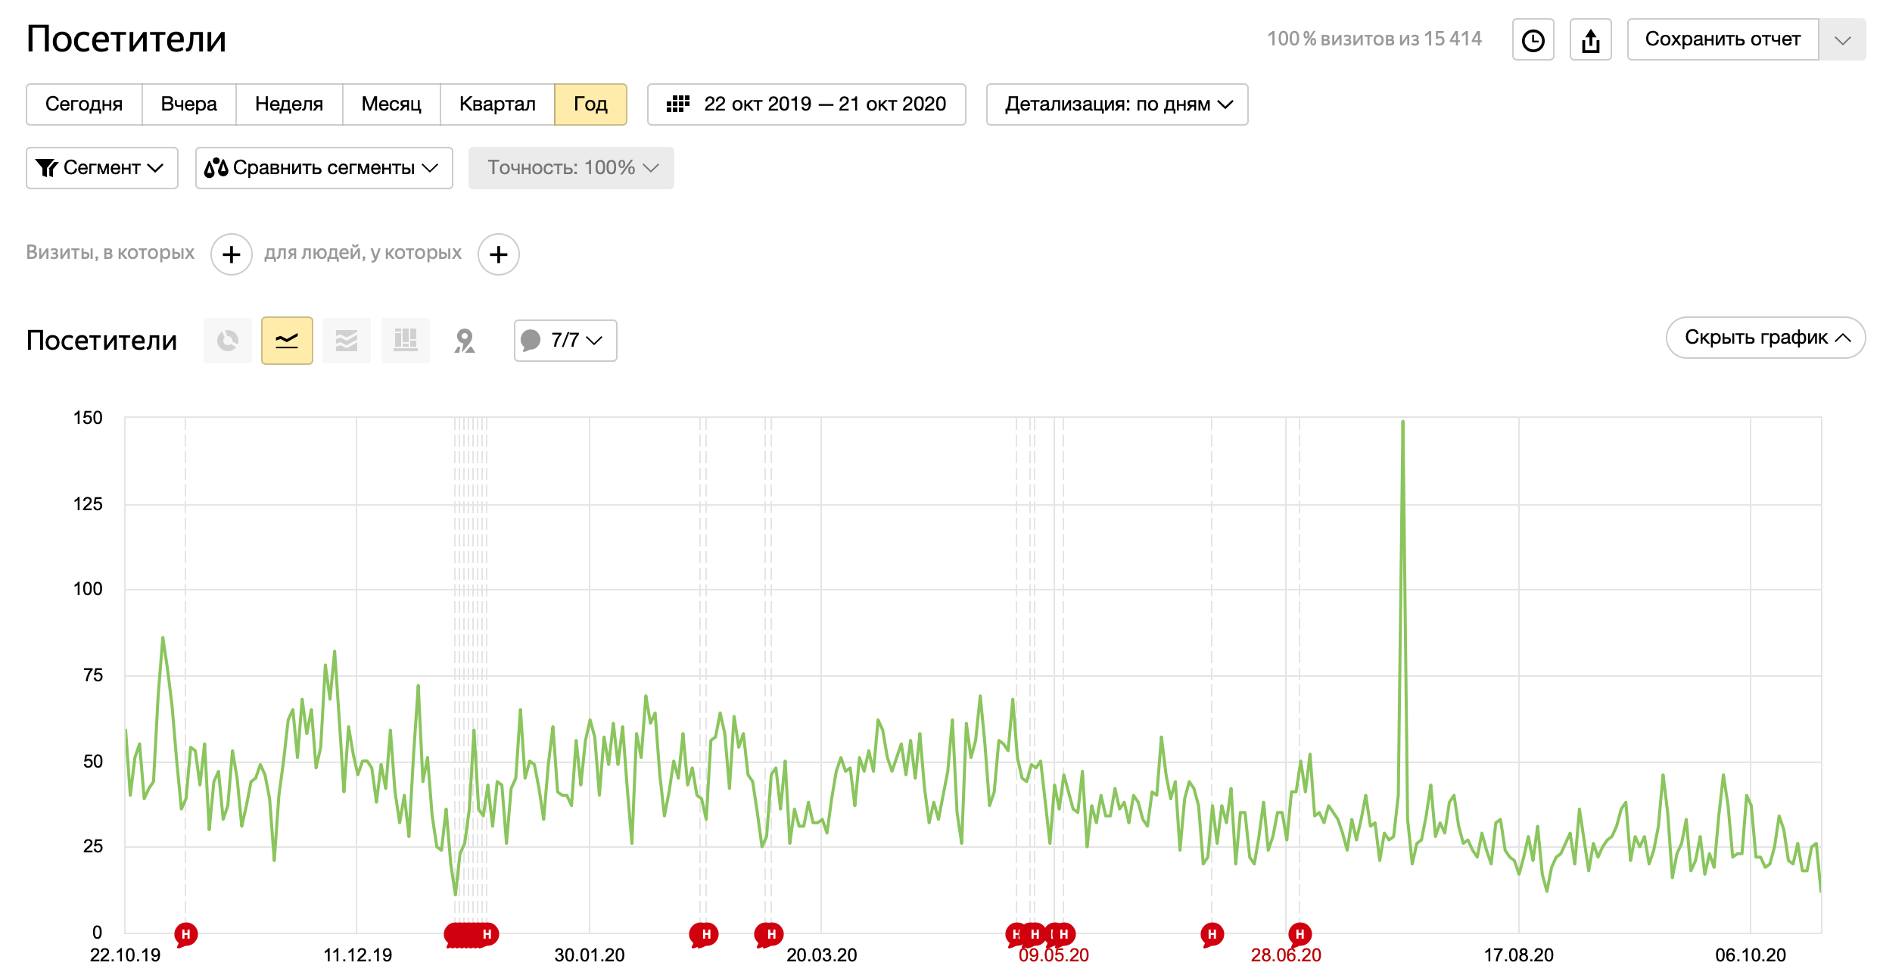Viewport: 1880px width, 975px height.
Task: Select the map chart view icon
Action: [x=465, y=341]
